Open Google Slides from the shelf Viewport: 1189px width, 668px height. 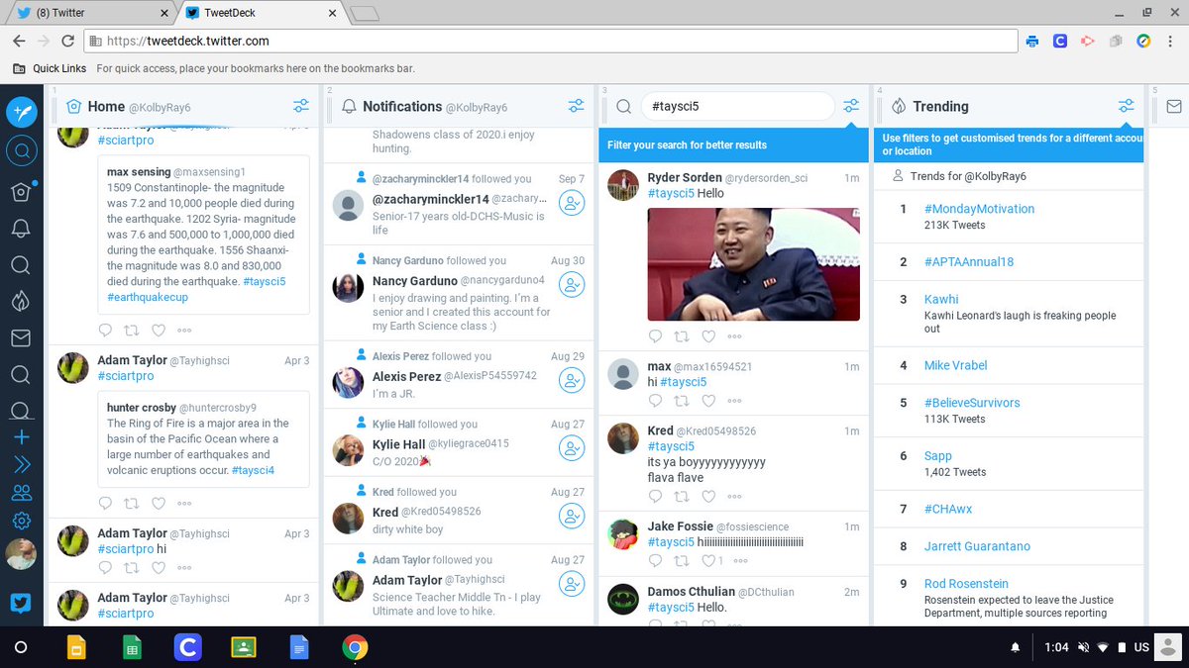(x=75, y=647)
